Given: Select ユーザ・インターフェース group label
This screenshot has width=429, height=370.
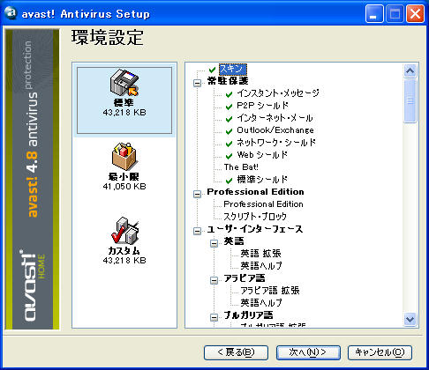Looking at the screenshot, I should (255, 229).
